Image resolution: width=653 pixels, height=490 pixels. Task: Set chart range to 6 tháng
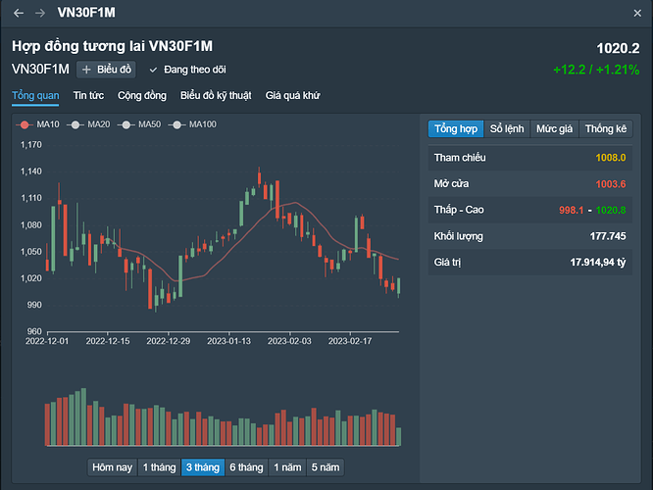[x=246, y=467]
